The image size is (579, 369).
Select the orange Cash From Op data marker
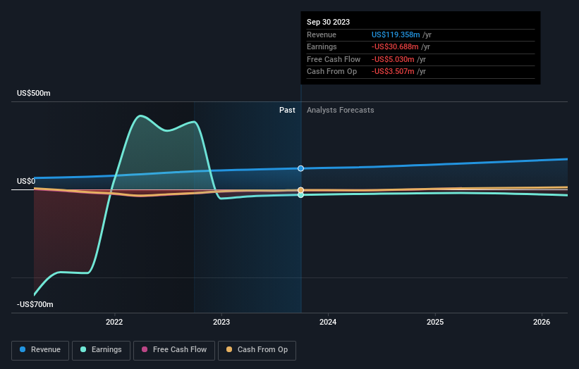coord(301,190)
